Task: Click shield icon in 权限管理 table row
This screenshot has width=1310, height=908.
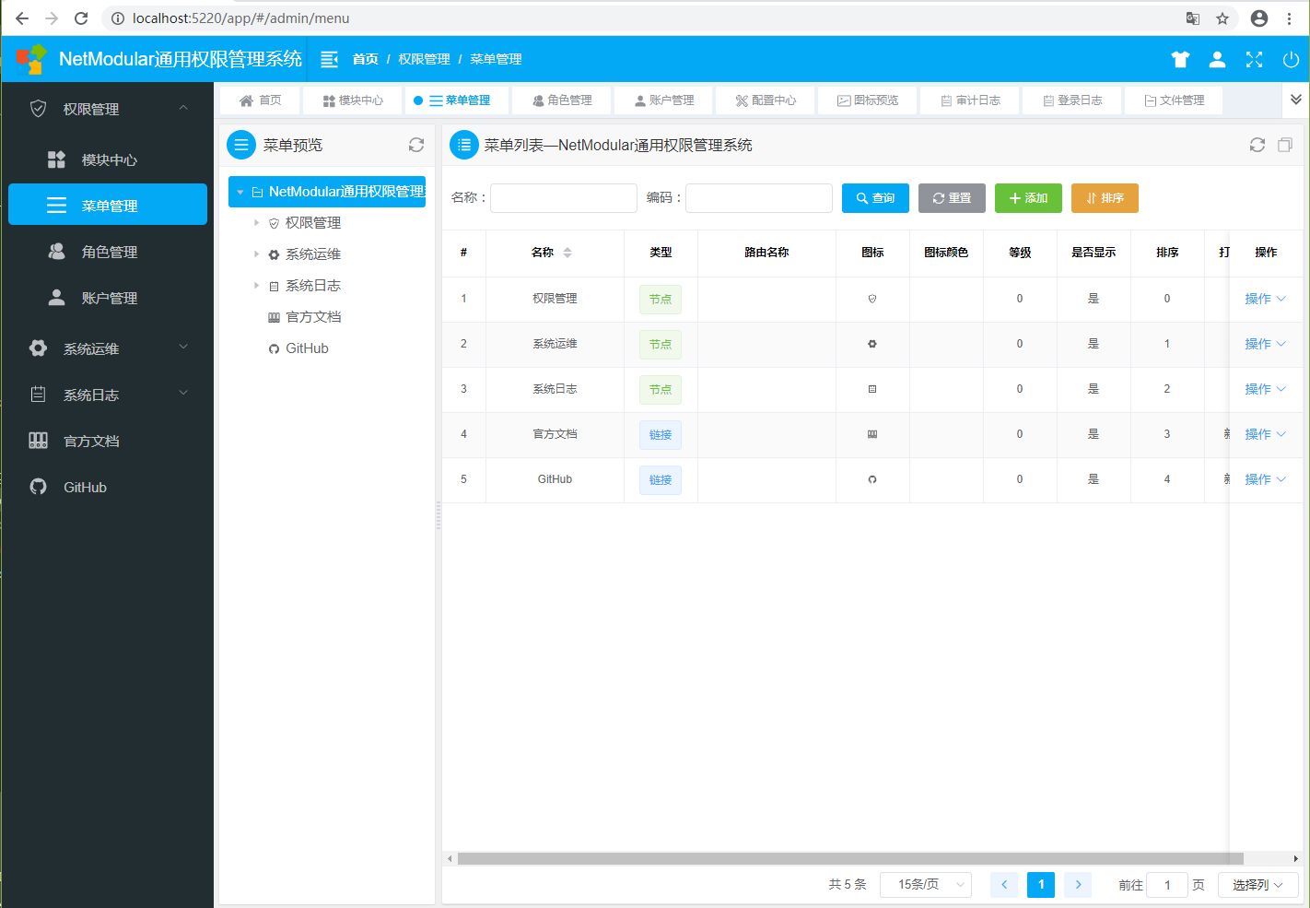Action: click(872, 299)
